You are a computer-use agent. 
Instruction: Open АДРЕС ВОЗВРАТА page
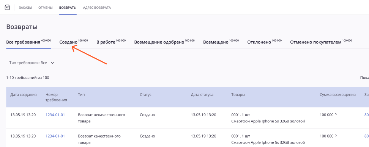(x=97, y=8)
